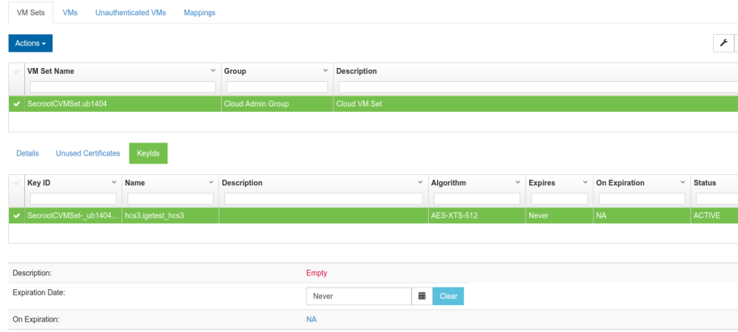Image resolution: width=738 pixels, height=332 pixels.
Task: Click the Never expires cell
Action: (x=559, y=215)
